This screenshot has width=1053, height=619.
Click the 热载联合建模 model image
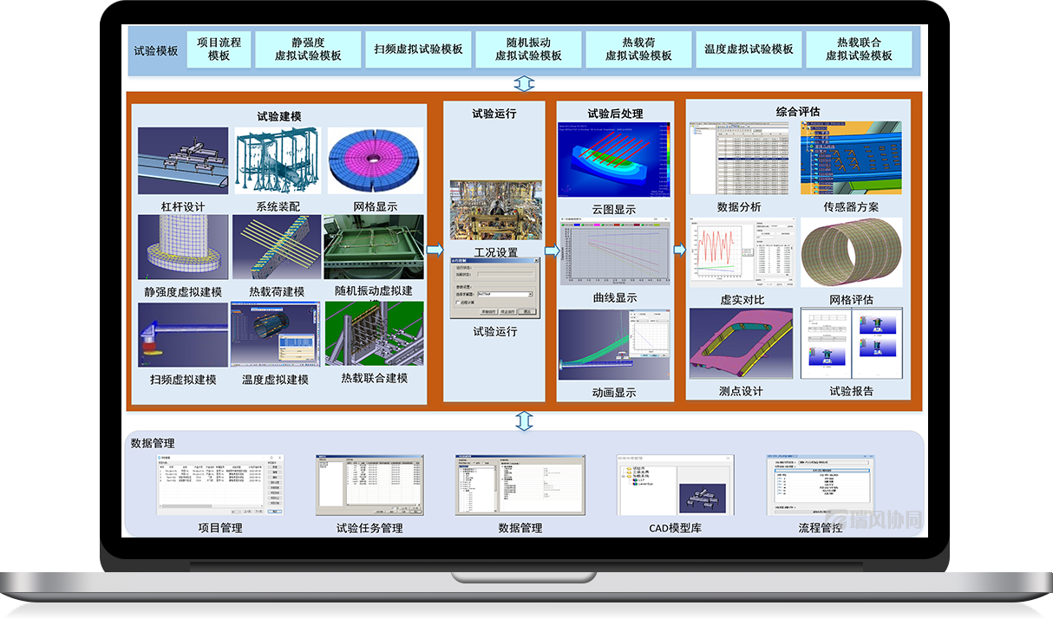374,334
